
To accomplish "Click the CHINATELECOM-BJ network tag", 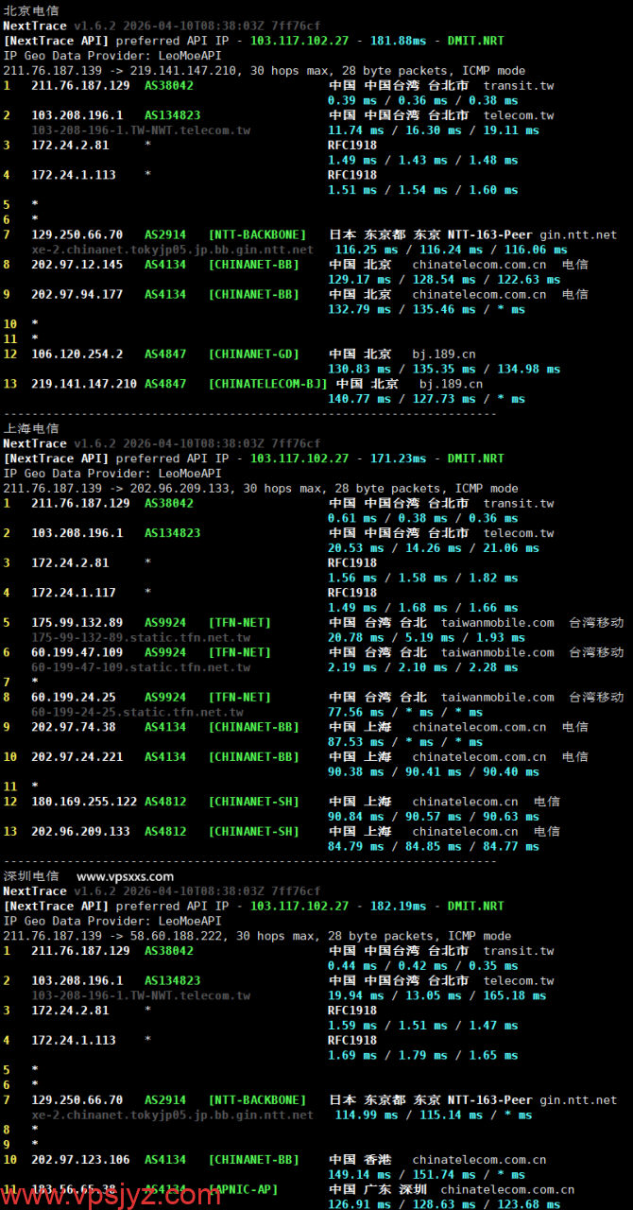I will (x=267, y=384).
